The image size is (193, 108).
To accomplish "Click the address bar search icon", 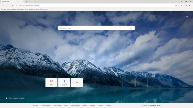I will 17,6.
